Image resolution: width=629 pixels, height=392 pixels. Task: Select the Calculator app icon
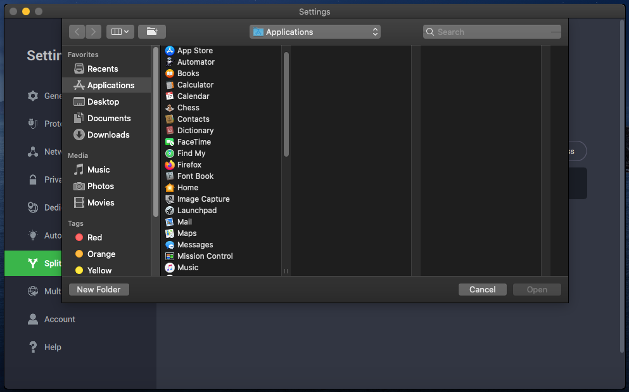click(x=170, y=85)
